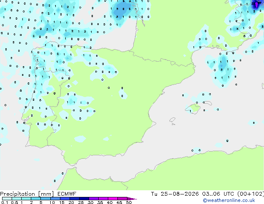Click the legend label '50'
264x204 pixels.
coord(129,202)
